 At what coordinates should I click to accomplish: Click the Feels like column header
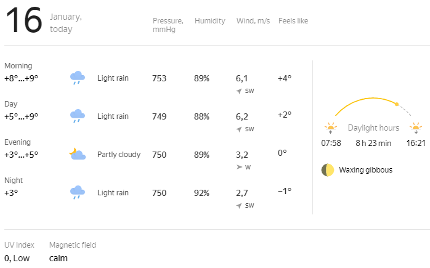(293, 21)
